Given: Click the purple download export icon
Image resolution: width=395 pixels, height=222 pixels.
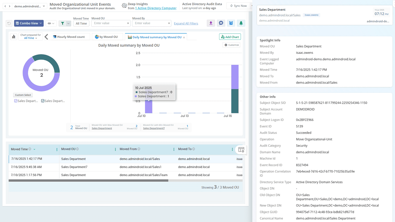Looking at the screenshot, I should pyautogui.click(x=211, y=23).
